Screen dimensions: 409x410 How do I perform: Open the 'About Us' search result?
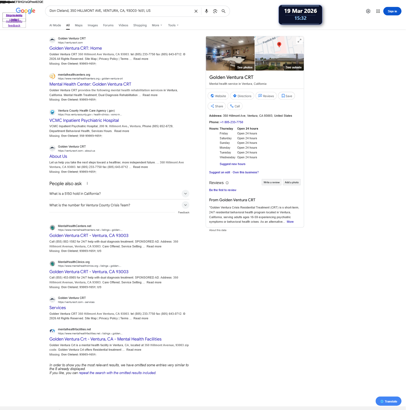click(58, 156)
